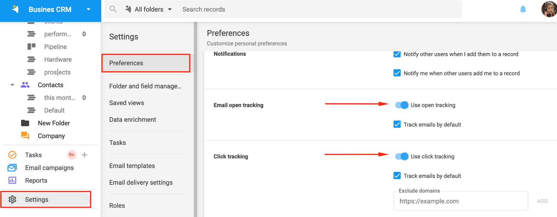
Task: Open the Tasks checkmark icon
Action: tap(12, 155)
